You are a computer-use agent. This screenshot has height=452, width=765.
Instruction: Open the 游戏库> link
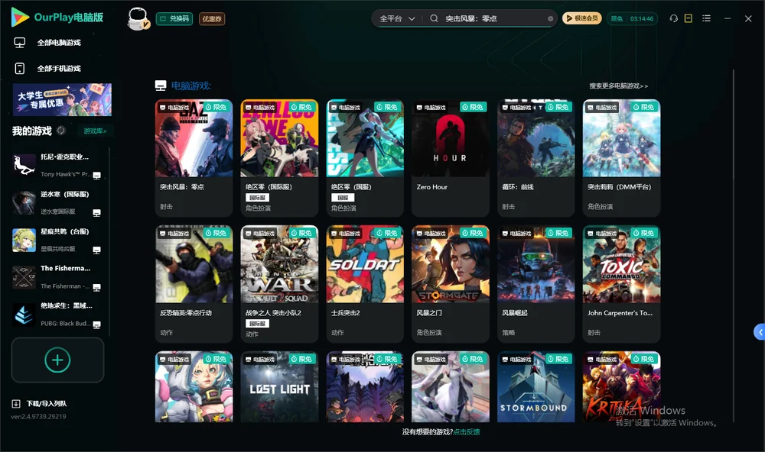coord(95,131)
